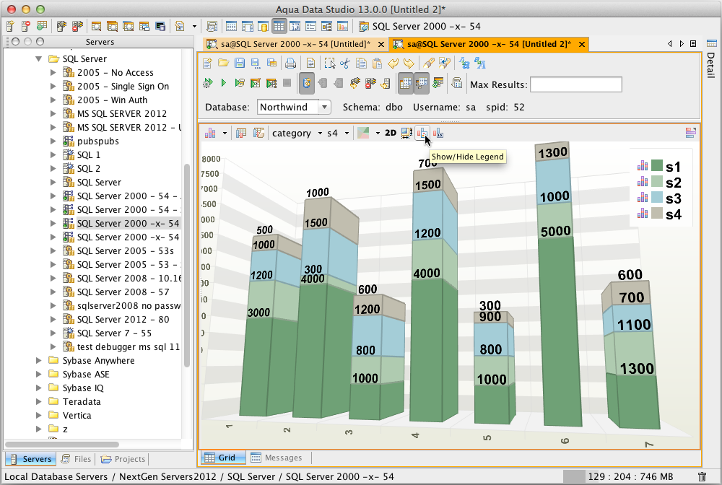Viewport: 722px width, 485px height.
Task: Toggle the auto-commit database button
Action: (306, 83)
